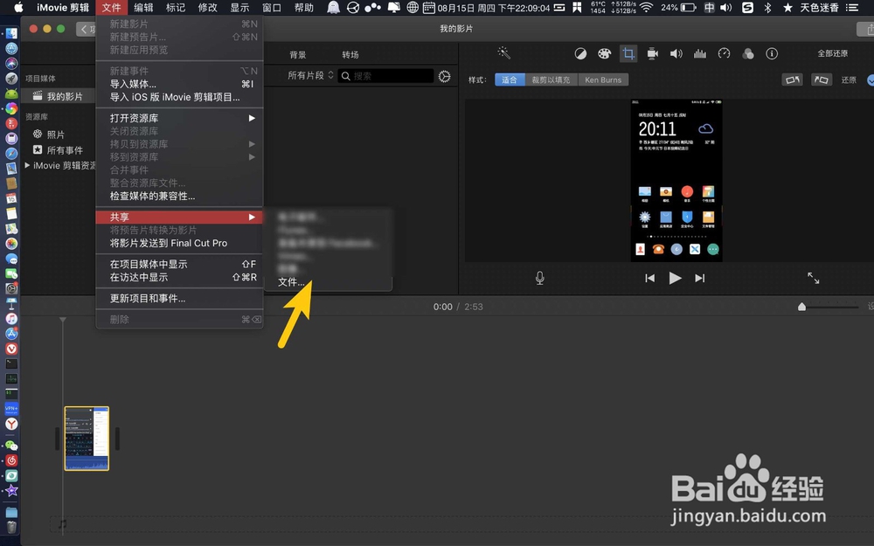Screen dimensions: 874x546
Task: Open the color balance tool
Action: tap(580, 53)
